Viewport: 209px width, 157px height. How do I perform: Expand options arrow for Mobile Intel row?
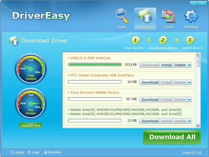click(189, 121)
